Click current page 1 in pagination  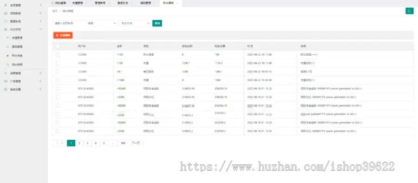click(x=71, y=143)
